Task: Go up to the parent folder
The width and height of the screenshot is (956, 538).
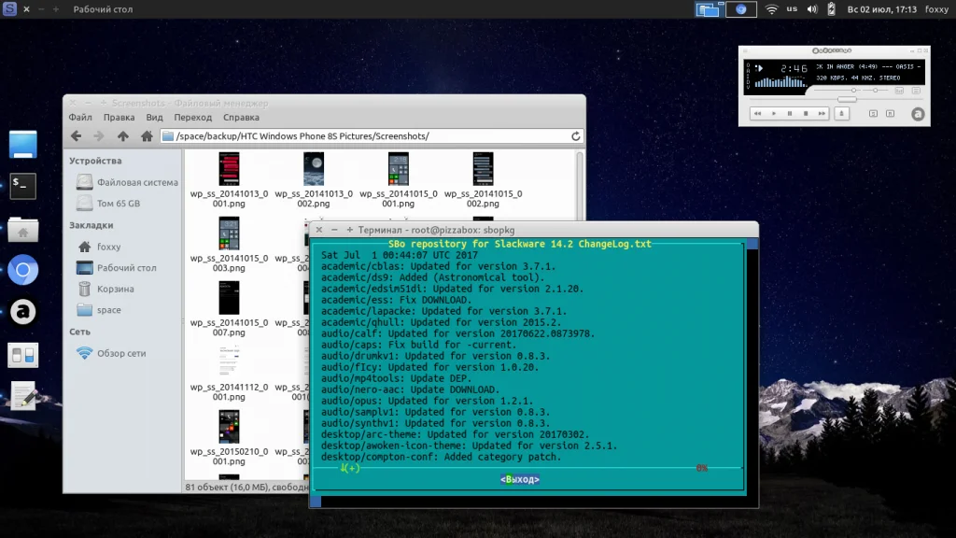Action: (122, 136)
